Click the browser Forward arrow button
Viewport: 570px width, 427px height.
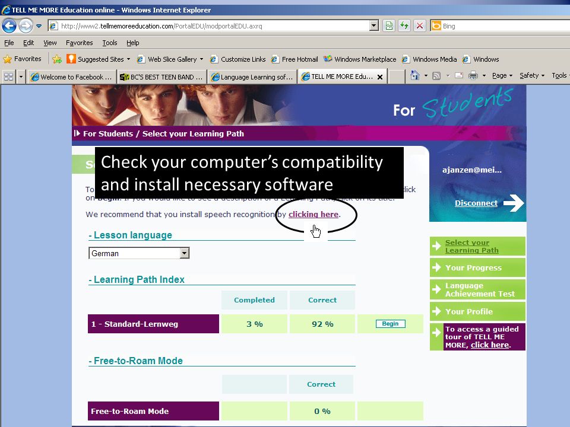25,26
